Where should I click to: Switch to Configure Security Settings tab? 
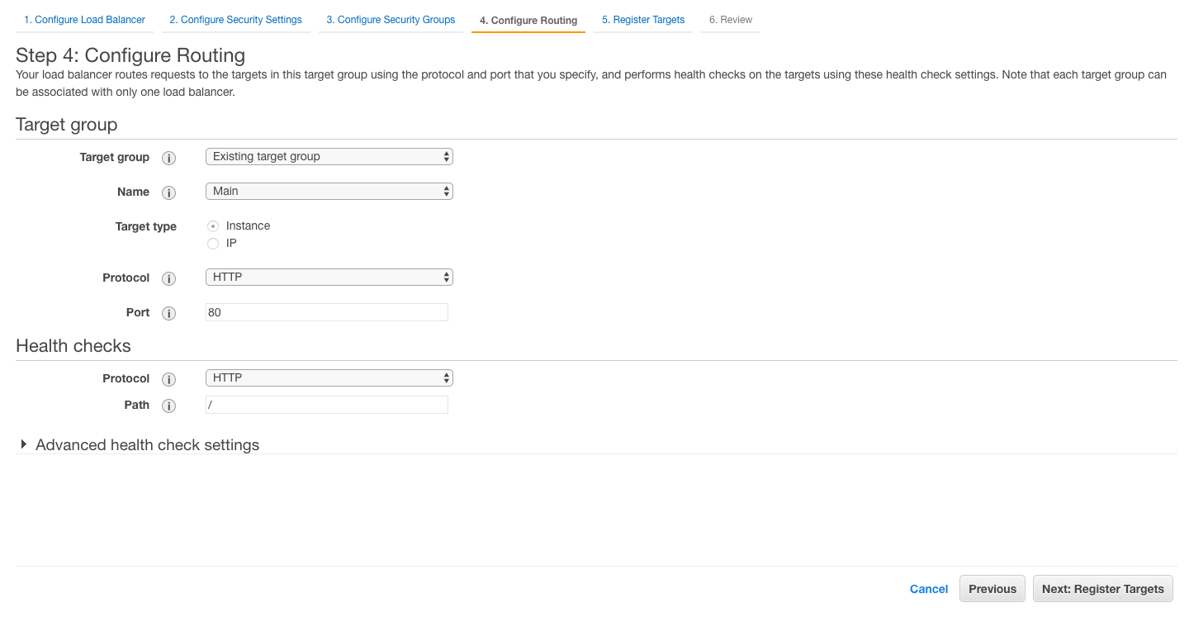pos(235,20)
